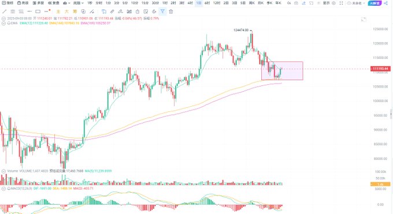
Task: Click the second top toolbar button with box icon
Action: tap(23, 3)
